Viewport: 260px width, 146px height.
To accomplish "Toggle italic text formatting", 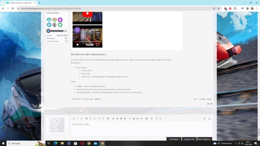I will tap(77, 118).
